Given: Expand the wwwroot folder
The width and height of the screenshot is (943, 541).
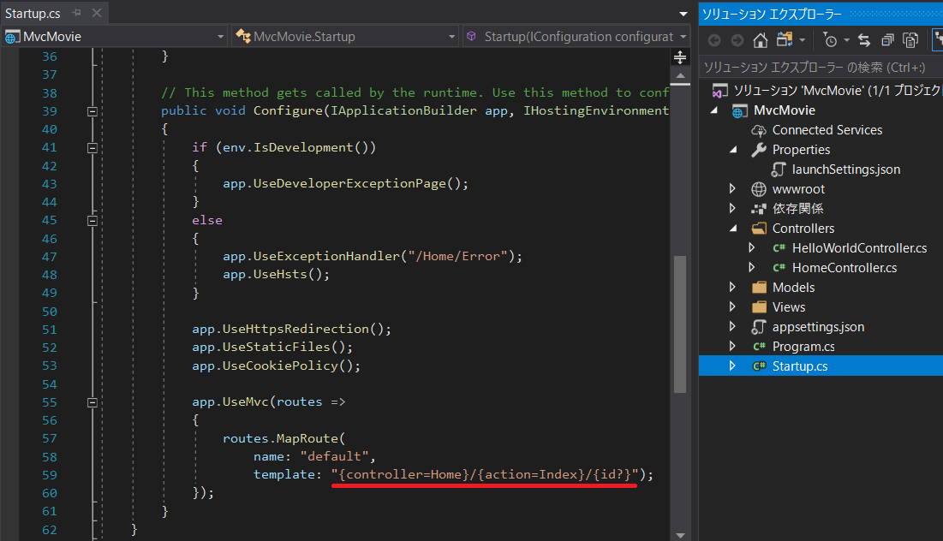Looking at the screenshot, I should (732, 188).
